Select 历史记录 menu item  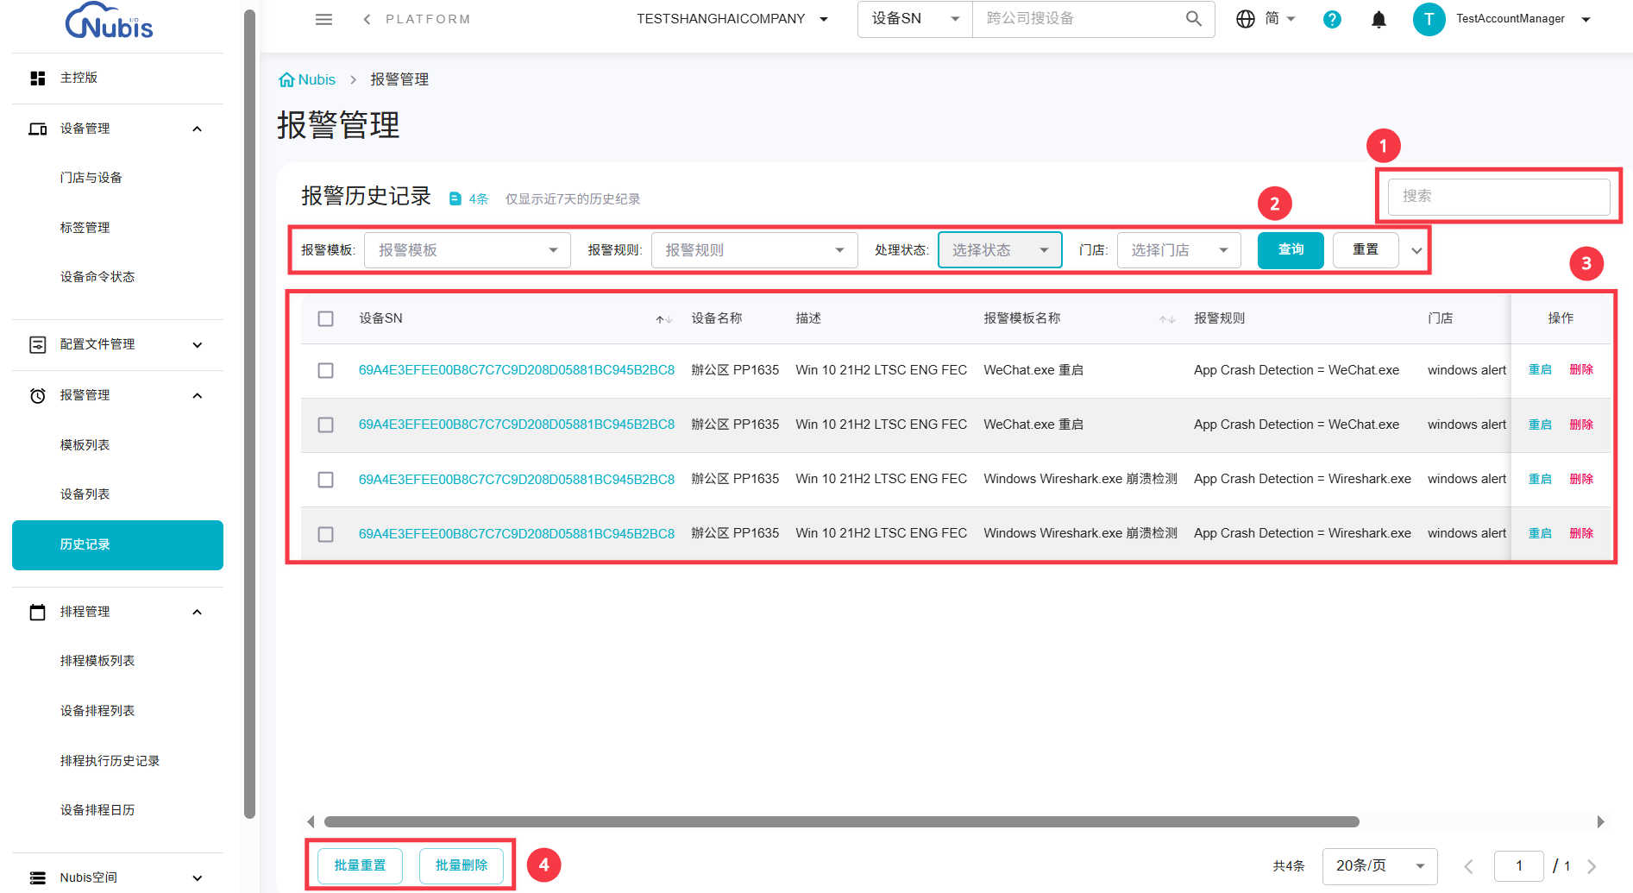pyautogui.click(x=117, y=545)
